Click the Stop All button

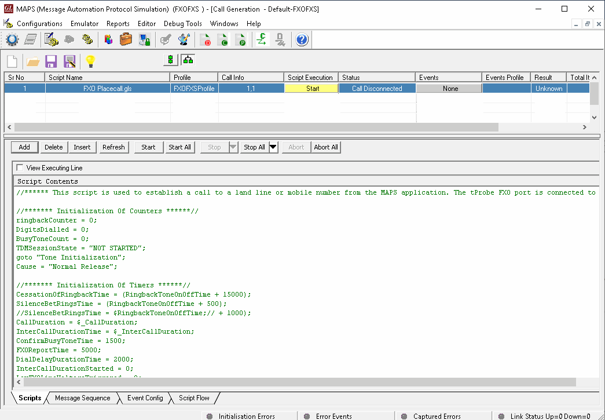tap(254, 147)
